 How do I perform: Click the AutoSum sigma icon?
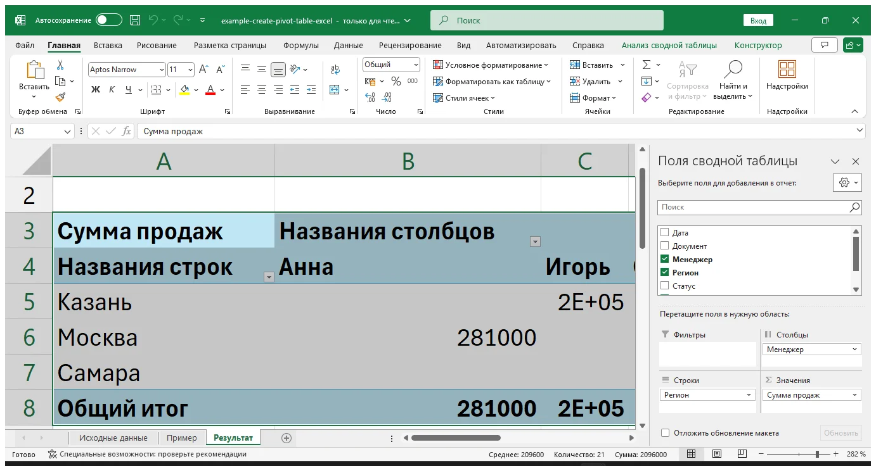[647, 65]
